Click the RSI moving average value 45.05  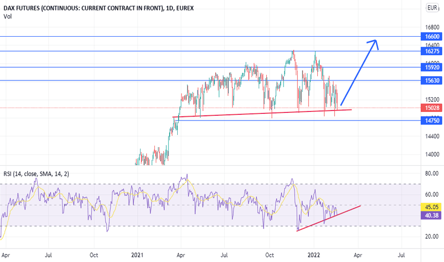click(432, 207)
